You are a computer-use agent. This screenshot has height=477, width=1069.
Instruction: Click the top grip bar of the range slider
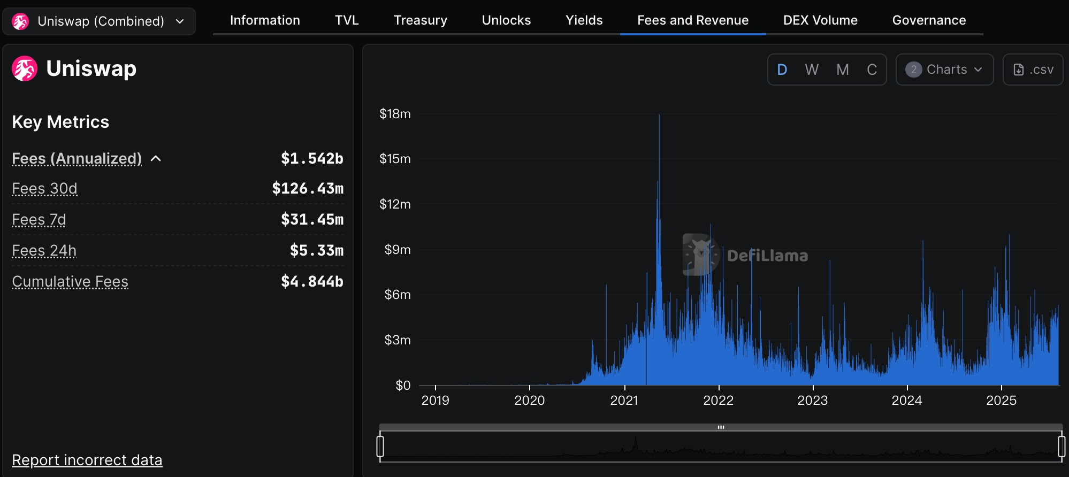tap(721, 427)
